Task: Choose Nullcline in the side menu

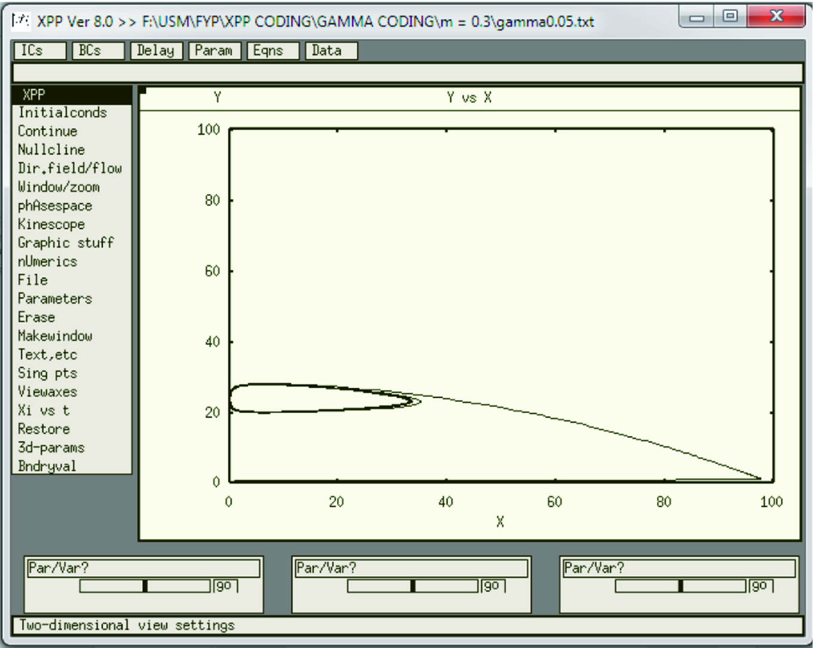Action: point(51,150)
